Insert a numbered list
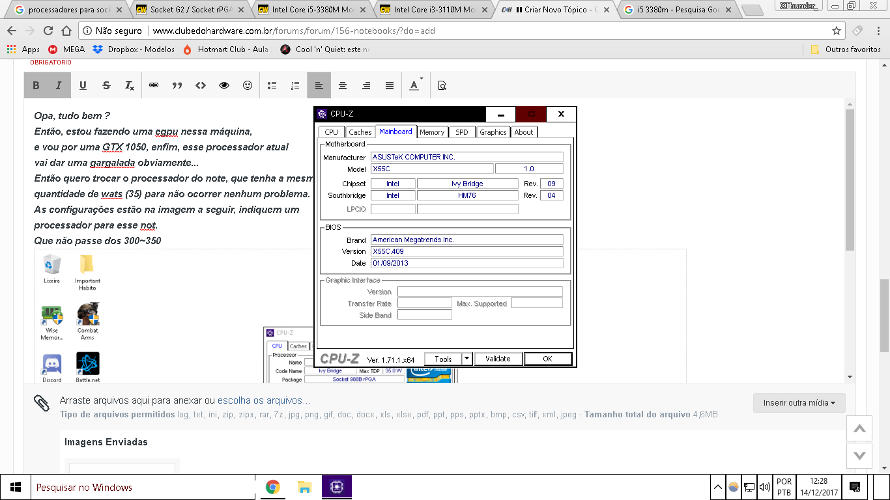 coord(295,85)
